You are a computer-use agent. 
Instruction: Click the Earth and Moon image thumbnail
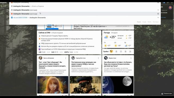[x=118, y=85]
